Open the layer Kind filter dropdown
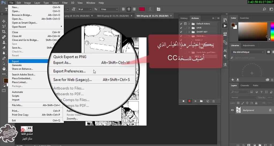Viewport: 274px width, 146px height. pyautogui.click(x=239, y=92)
